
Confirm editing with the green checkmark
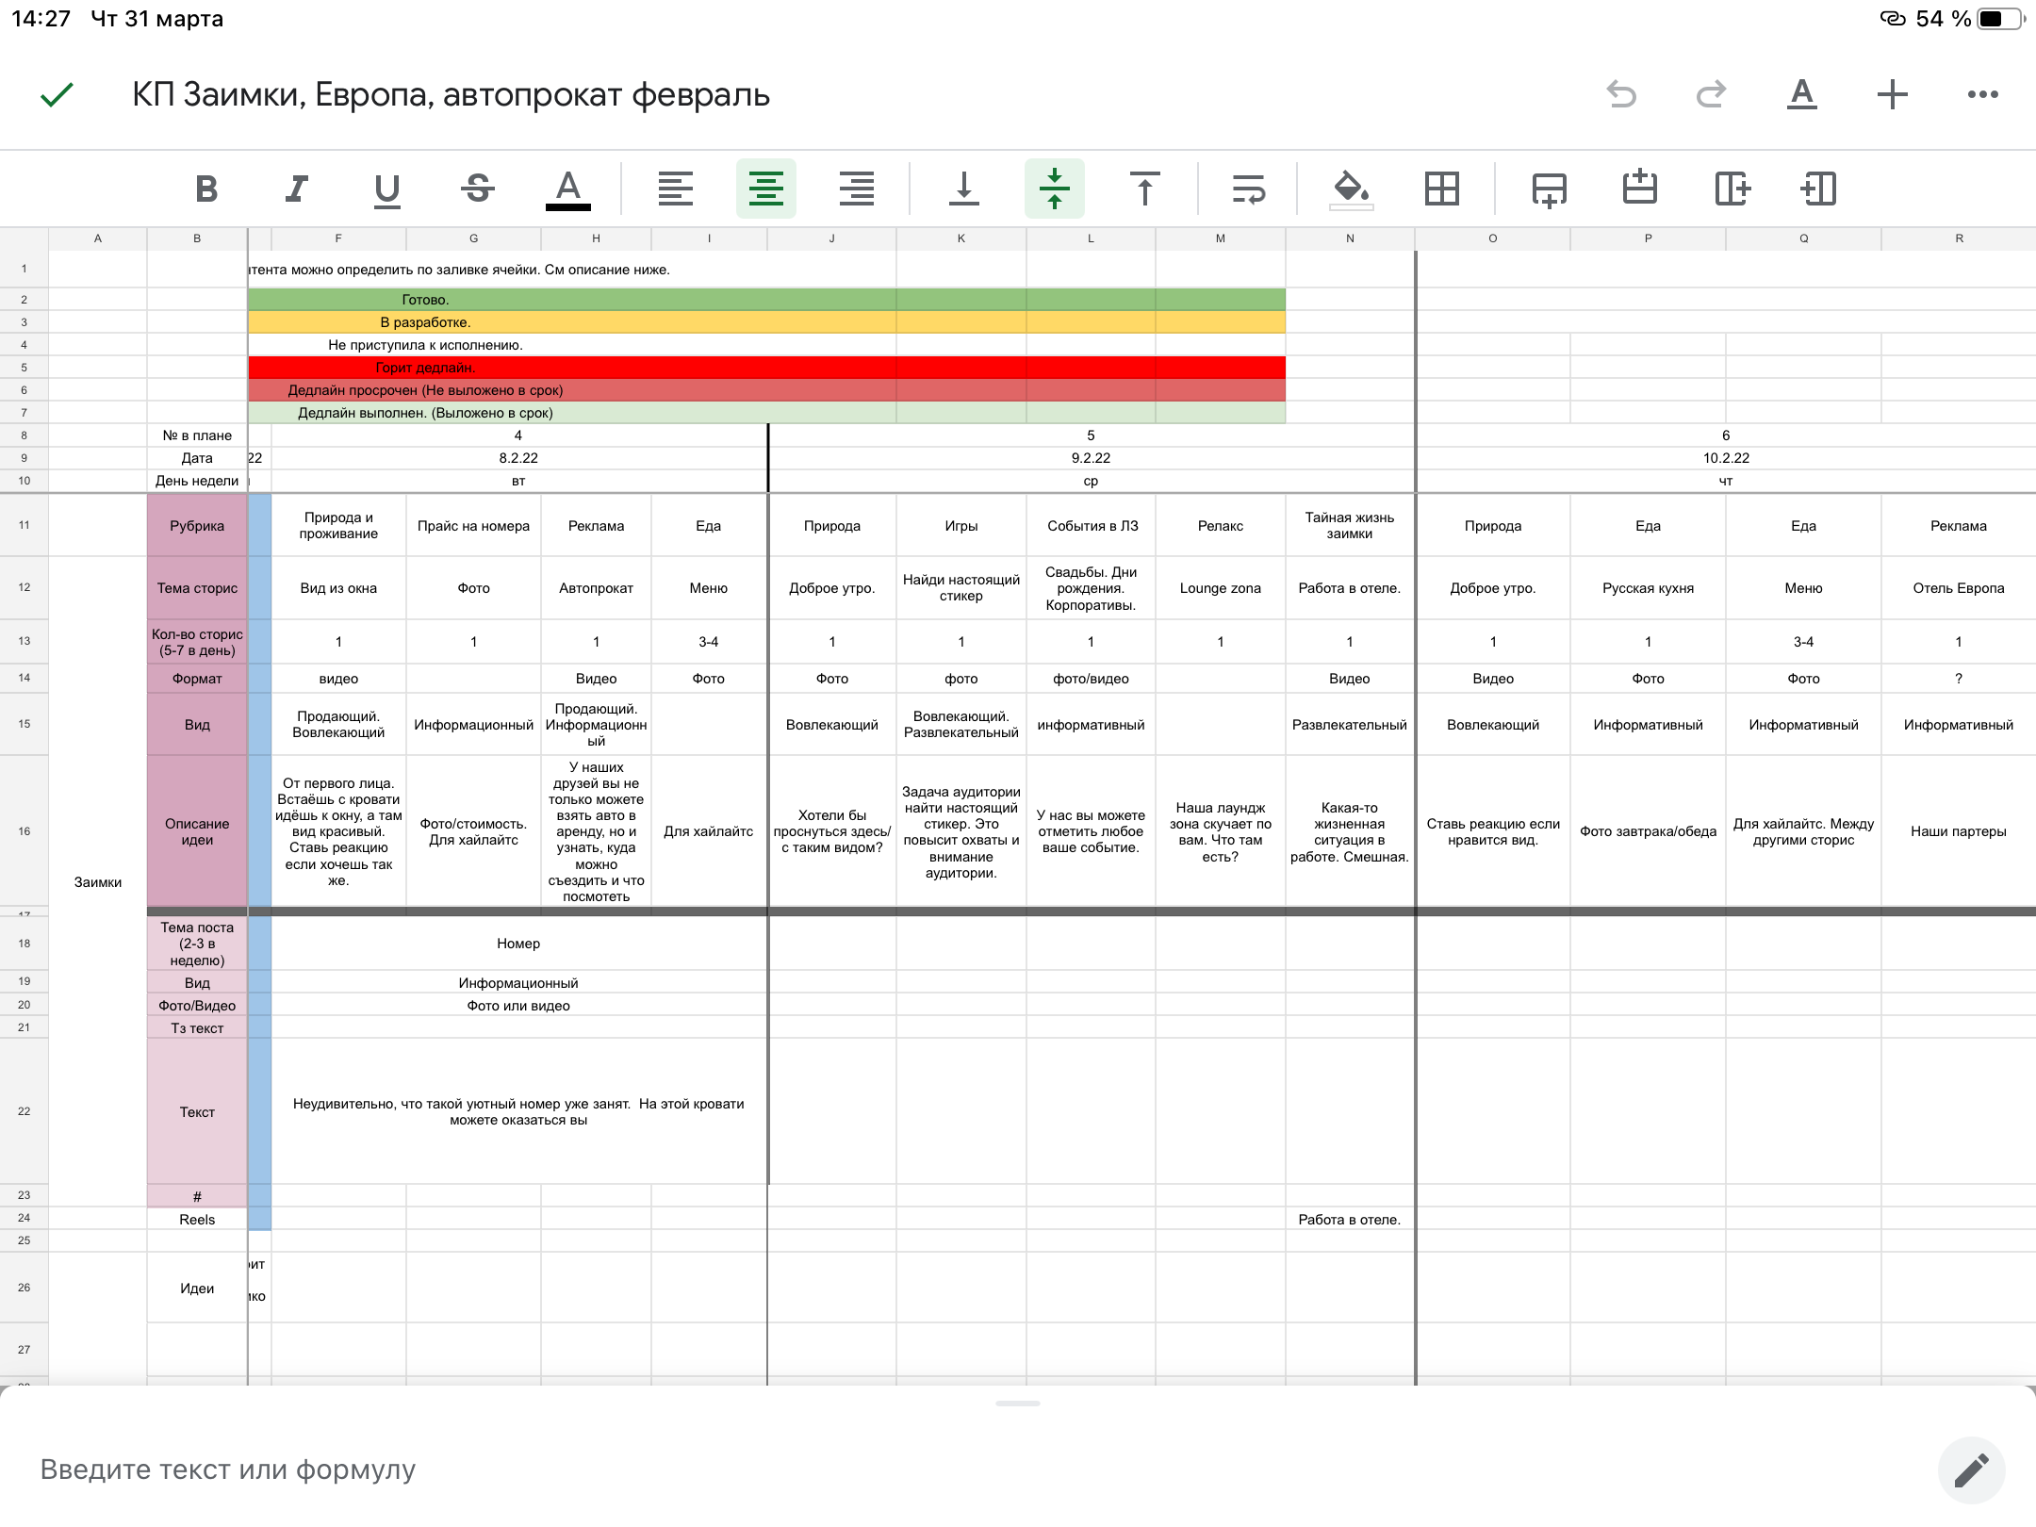pyautogui.click(x=57, y=94)
